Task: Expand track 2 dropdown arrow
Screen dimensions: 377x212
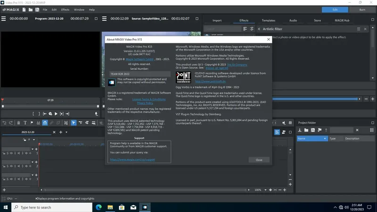Action: tap(33, 162)
